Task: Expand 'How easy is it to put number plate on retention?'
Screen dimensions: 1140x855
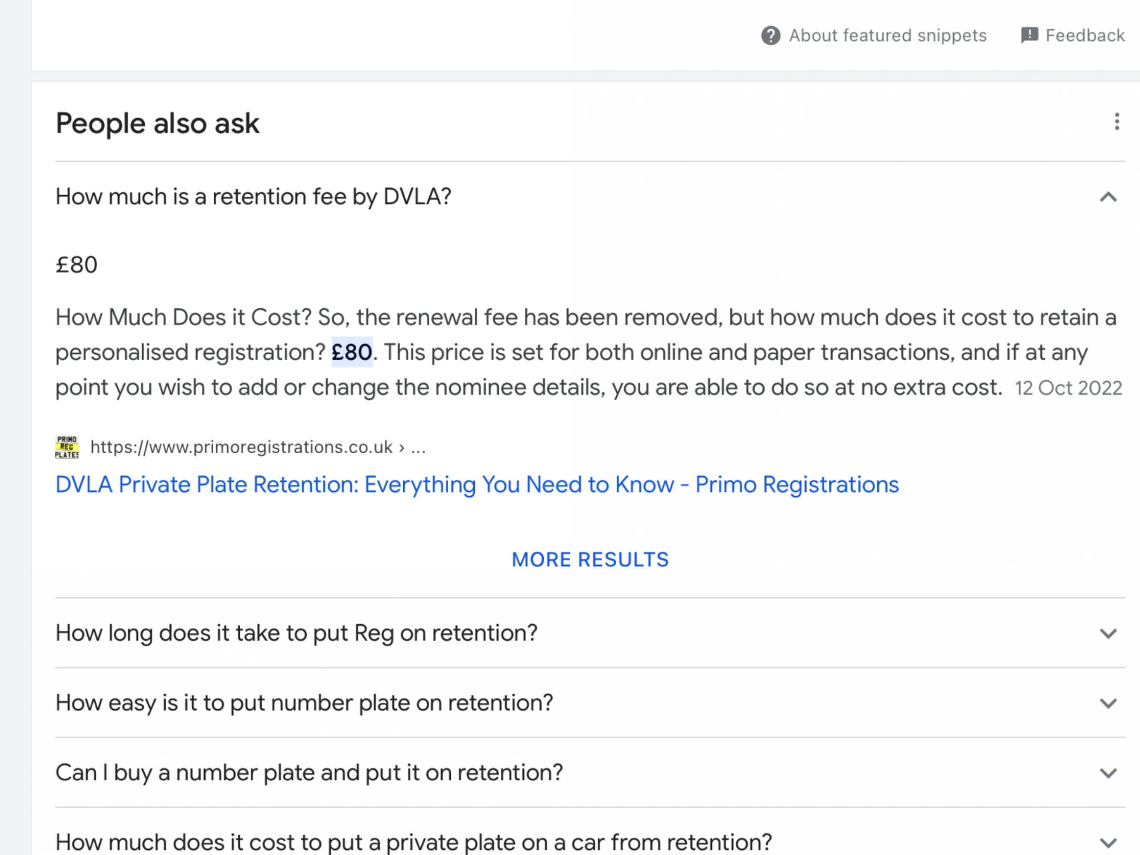Action: click(304, 703)
